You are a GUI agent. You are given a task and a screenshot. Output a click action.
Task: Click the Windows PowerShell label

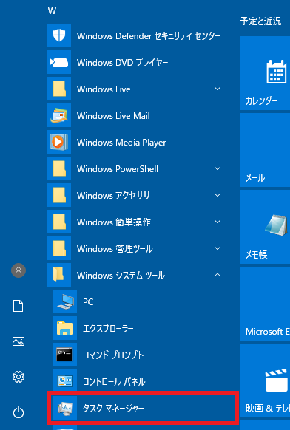tap(118, 169)
